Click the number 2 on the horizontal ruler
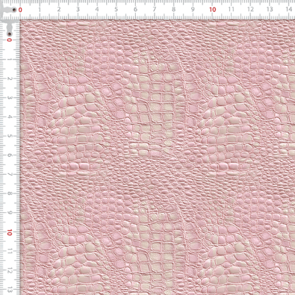 pos(59,9)
